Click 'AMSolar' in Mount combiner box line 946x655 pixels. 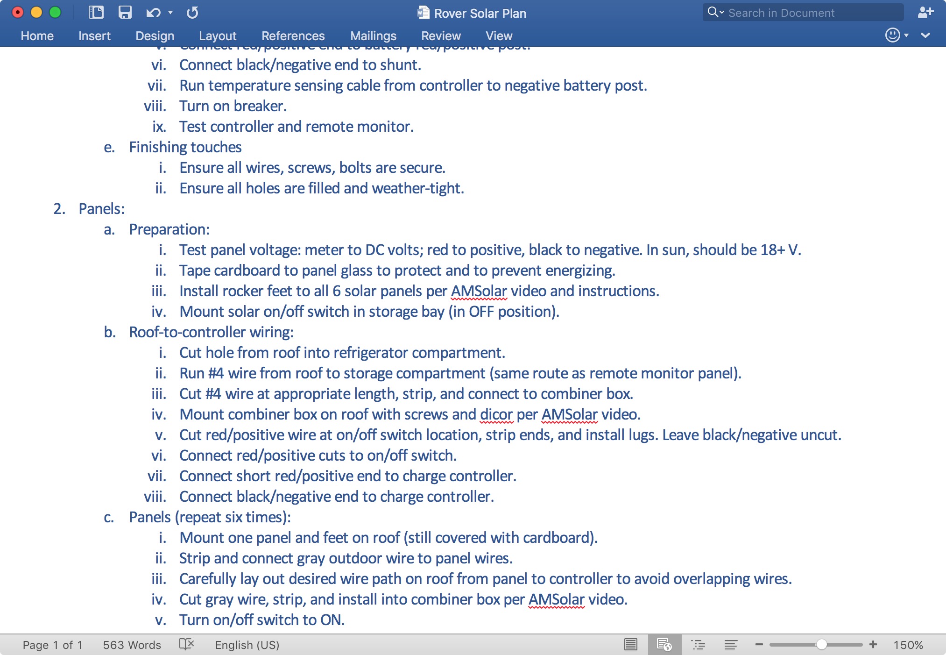coord(569,414)
